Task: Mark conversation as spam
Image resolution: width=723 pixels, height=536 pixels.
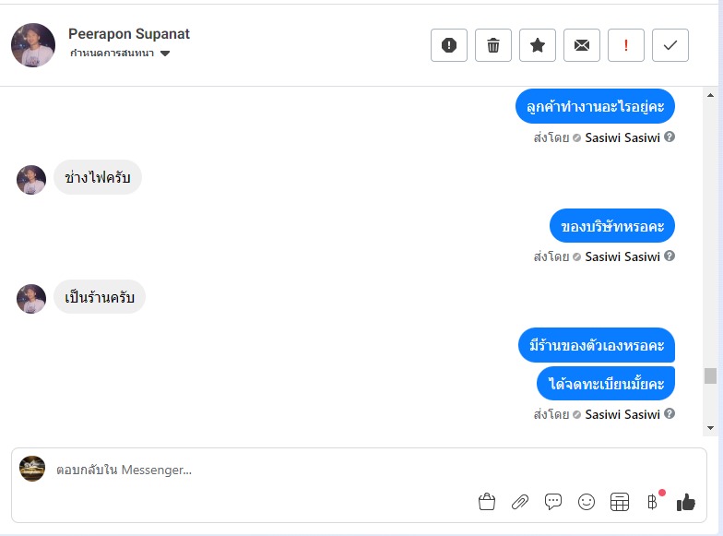Action: click(449, 45)
